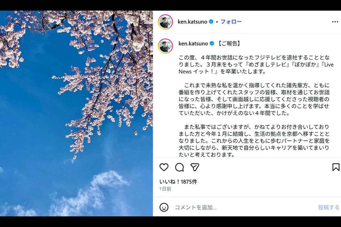Open the three-dot more options menu
This screenshot has height=227, width=341.
pos(335,22)
